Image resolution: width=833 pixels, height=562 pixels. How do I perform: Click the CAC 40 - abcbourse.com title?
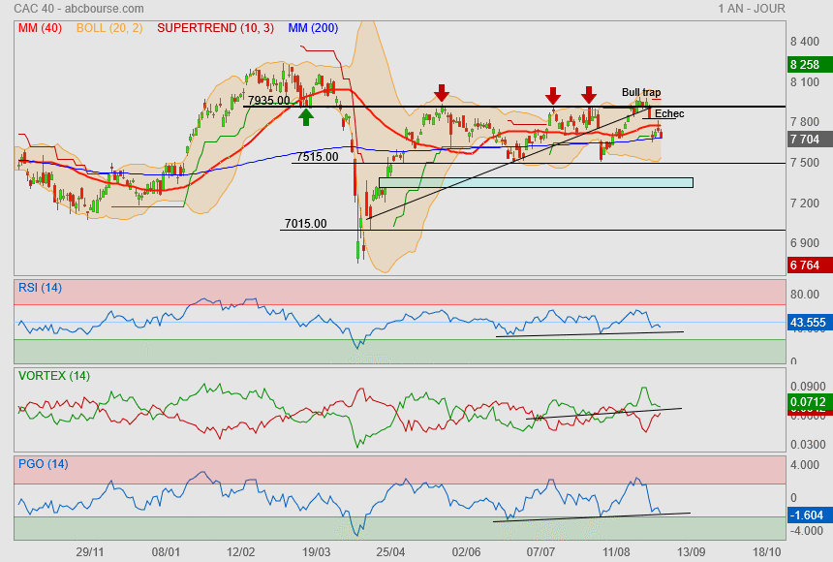[74, 9]
